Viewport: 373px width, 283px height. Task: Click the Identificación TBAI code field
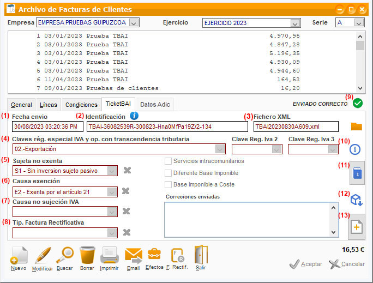click(167, 127)
